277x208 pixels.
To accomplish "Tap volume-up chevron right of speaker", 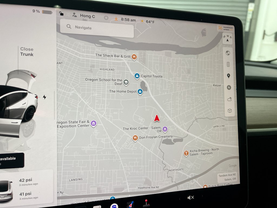I will 203,196.
